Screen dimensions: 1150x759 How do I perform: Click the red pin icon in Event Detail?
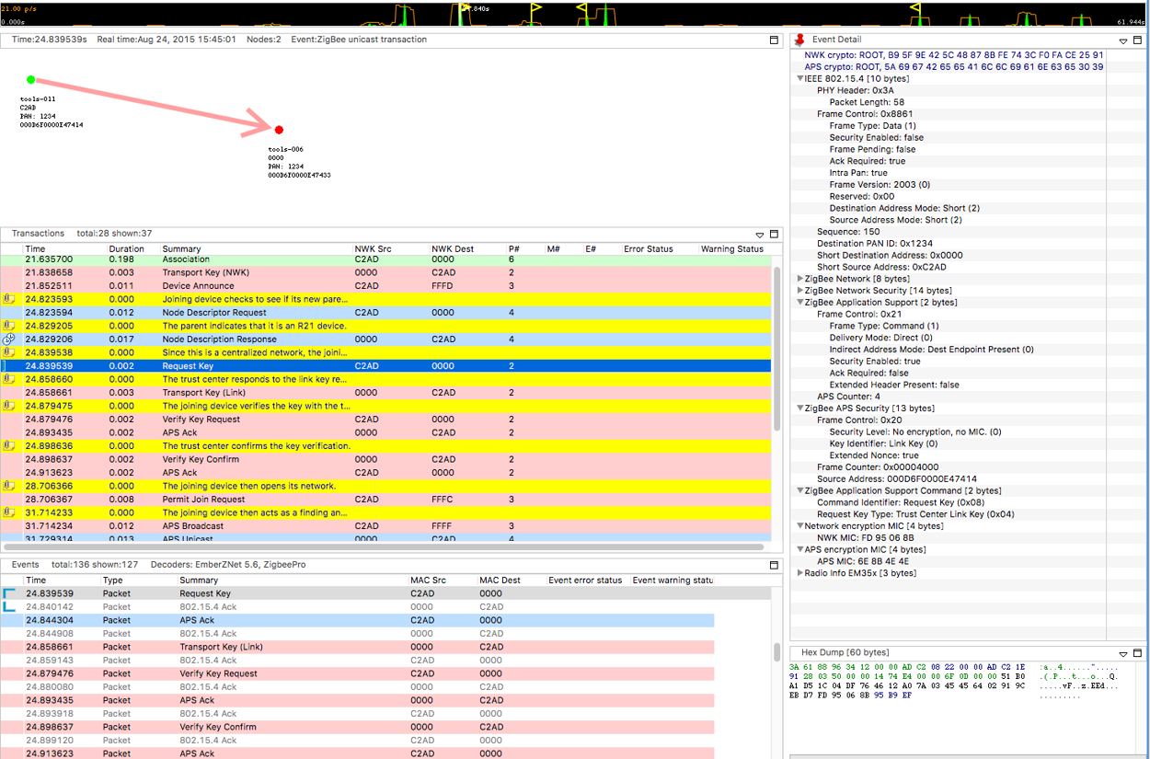(x=799, y=40)
